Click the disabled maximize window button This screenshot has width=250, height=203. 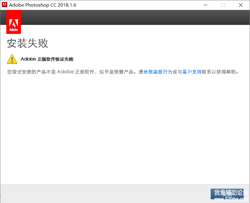click(223, 5)
